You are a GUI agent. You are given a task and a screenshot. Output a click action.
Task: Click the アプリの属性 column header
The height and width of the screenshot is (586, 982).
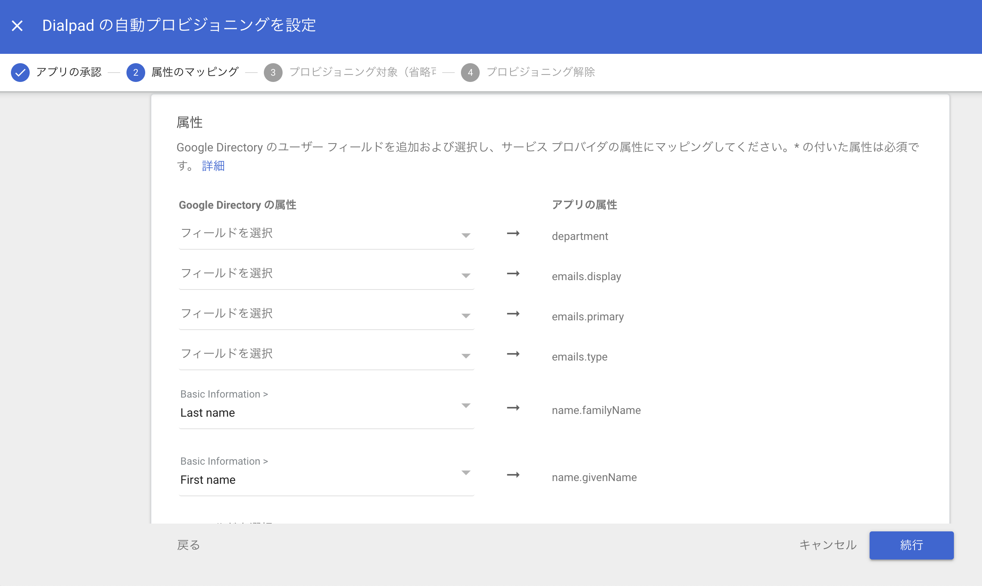(x=584, y=204)
